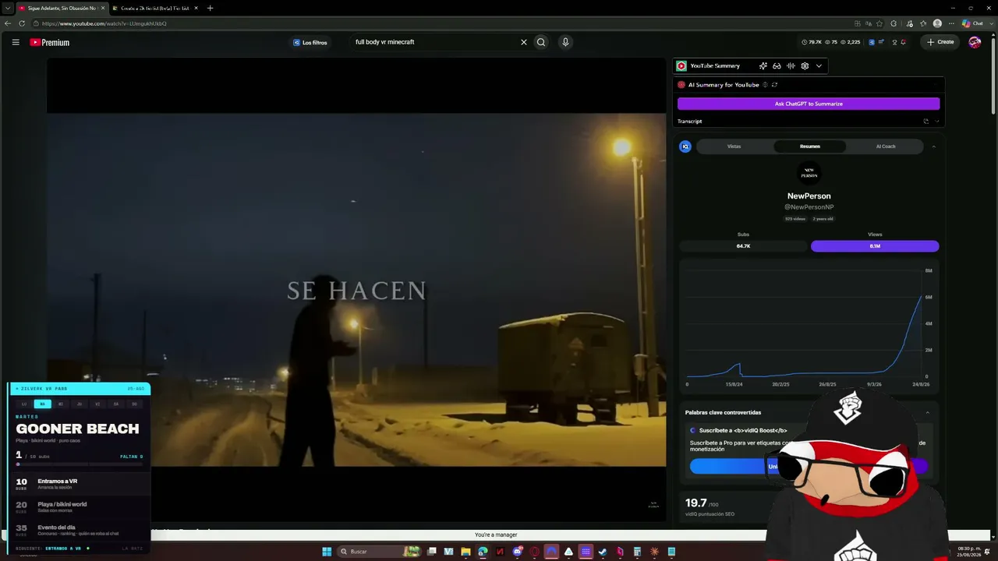Image resolution: width=998 pixels, height=561 pixels.
Task: Click the 2,225 vidIQ stat
Action: 850,42
